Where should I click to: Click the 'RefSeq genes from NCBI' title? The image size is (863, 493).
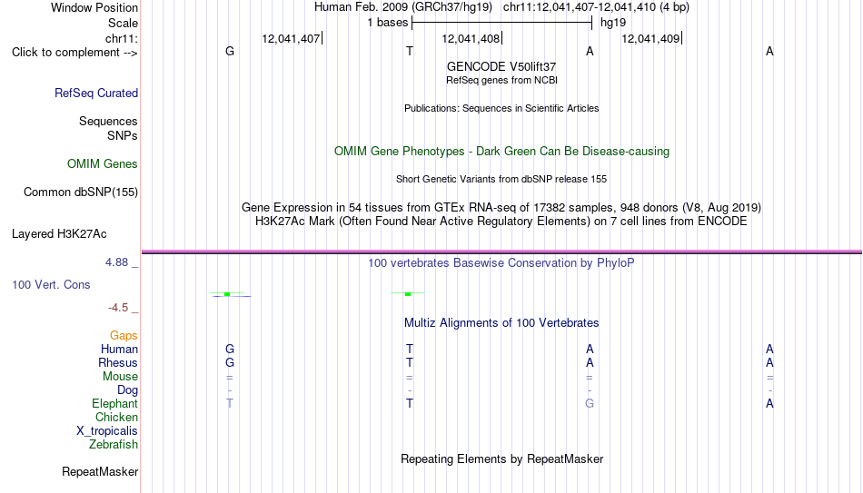coord(501,80)
